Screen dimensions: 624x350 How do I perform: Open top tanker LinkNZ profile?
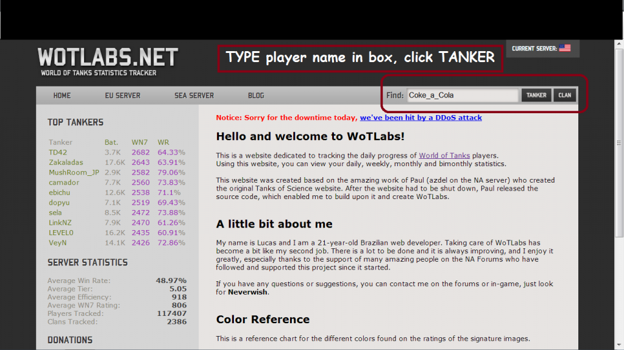(60, 223)
